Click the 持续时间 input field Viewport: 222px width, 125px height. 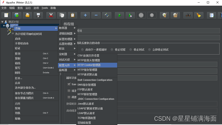[167, 104]
